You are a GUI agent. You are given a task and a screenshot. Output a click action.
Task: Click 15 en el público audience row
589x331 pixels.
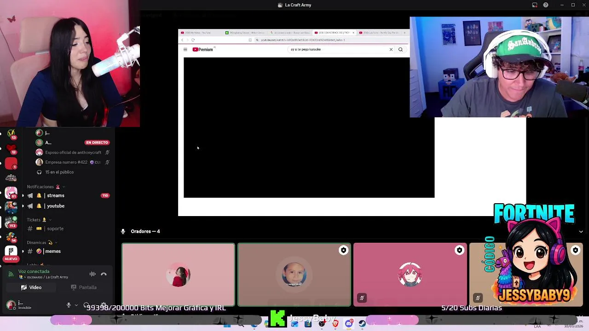pos(59,172)
